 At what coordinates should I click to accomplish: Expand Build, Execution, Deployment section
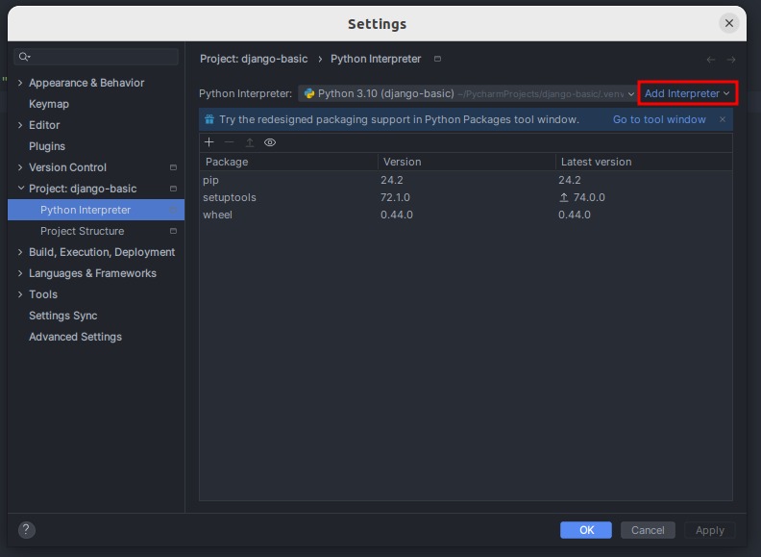(x=20, y=252)
